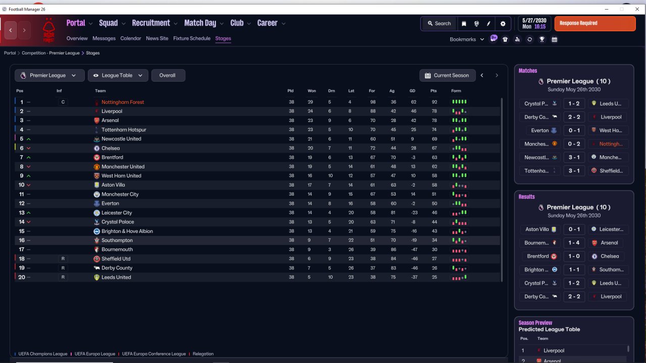This screenshot has width=646, height=363.
Task: Switch to the Calendar tab
Action: click(x=131, y=38)
